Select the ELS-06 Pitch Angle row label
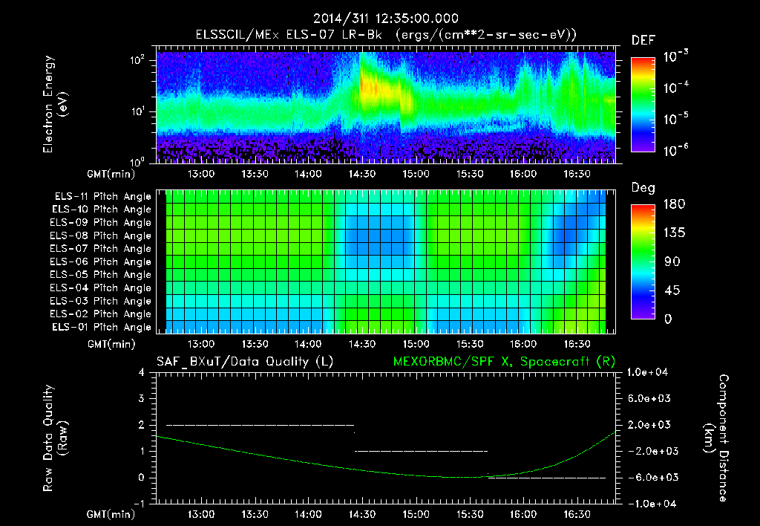The image size is (760, 526). (x=101, y=262)
